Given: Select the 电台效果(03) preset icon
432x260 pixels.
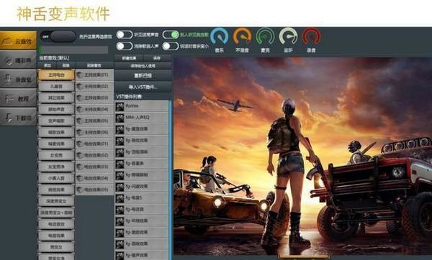Looking at the screenshot, I should pyautogui.click(x=80, y=167).
